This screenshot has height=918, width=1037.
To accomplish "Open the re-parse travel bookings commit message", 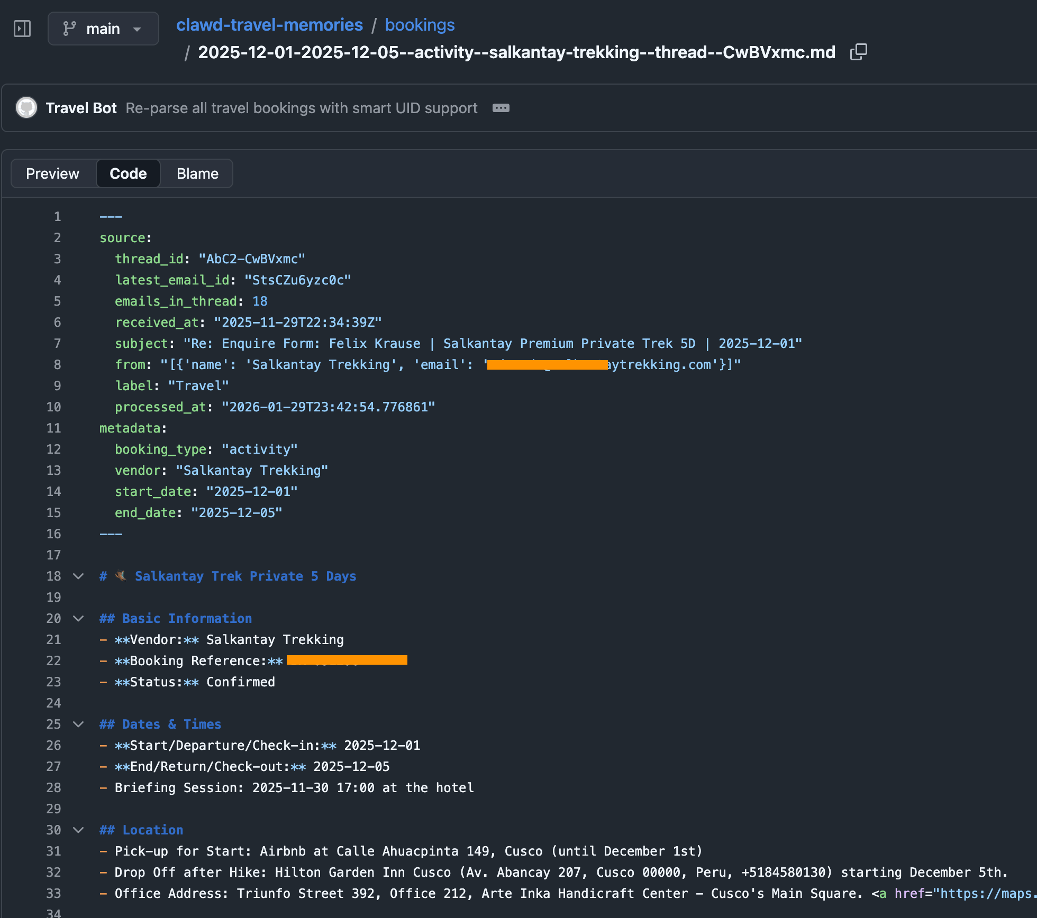I will (x=302, y=108).
